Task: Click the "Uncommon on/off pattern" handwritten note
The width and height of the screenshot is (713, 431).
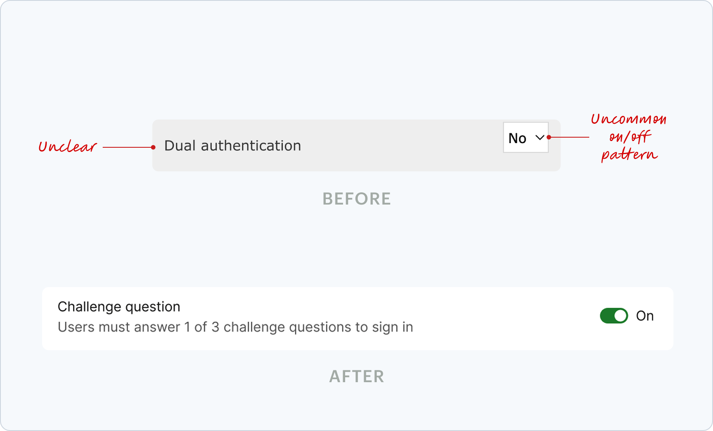Action: pyautogui.click(x=629, y=136)
